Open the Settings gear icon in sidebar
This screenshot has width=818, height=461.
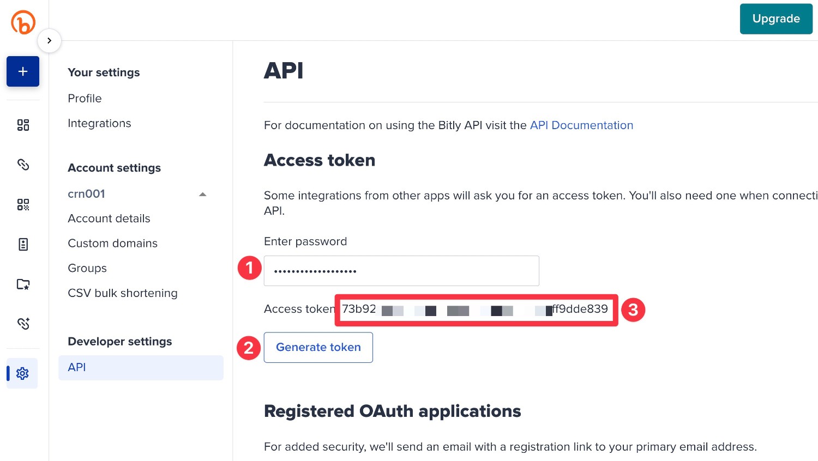coord(23,373)
